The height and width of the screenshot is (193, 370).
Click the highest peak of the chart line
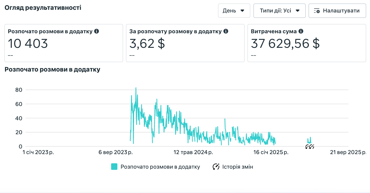pyautogui.click(x=136, y=88)
